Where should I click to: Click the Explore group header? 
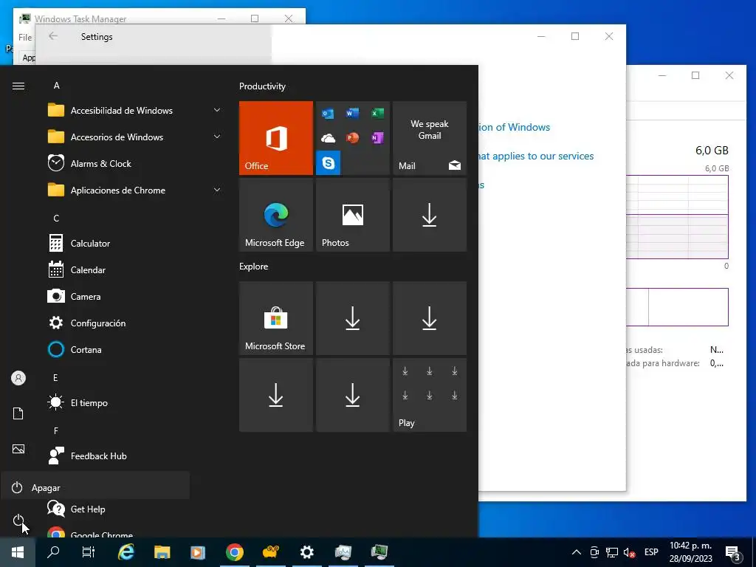(x=254, y=266)
